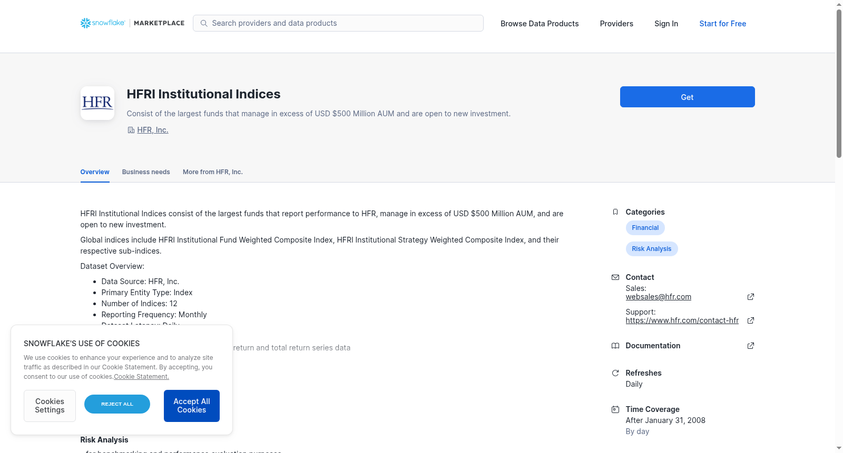Open the Providers page
The image size is (843, 453).
[616, 24]
